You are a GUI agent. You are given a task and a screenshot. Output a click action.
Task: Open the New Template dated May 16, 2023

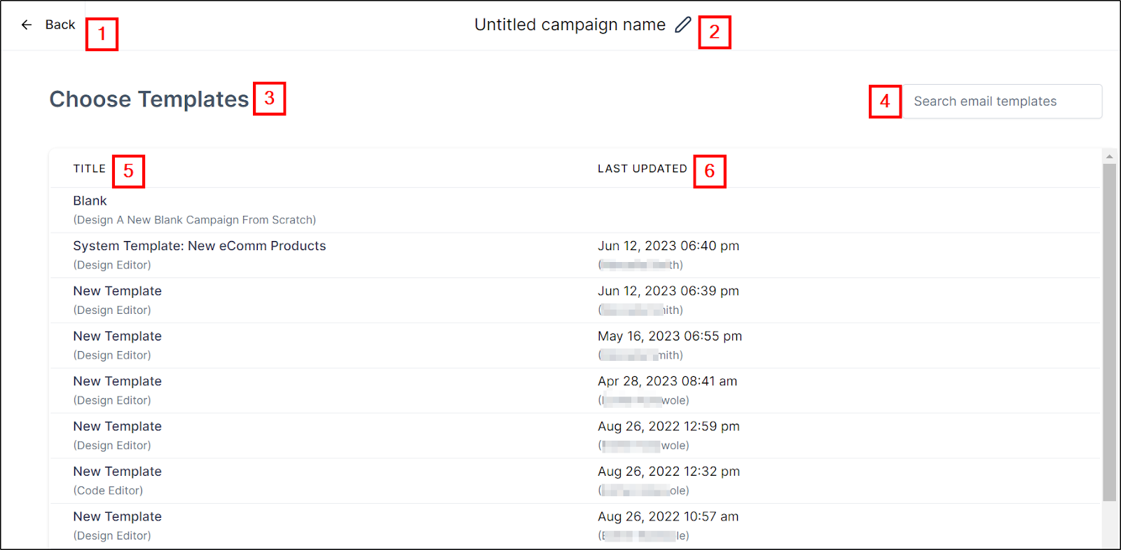tap(117, 336)
